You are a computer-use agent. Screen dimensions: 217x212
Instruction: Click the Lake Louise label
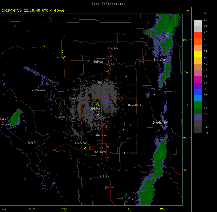click(x=5, y=122)
